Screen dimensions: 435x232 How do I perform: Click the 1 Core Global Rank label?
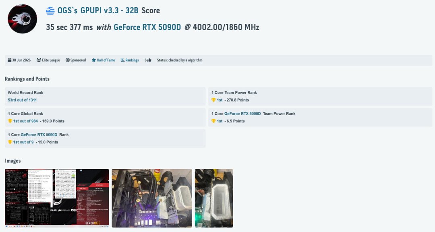pos(25,114)
